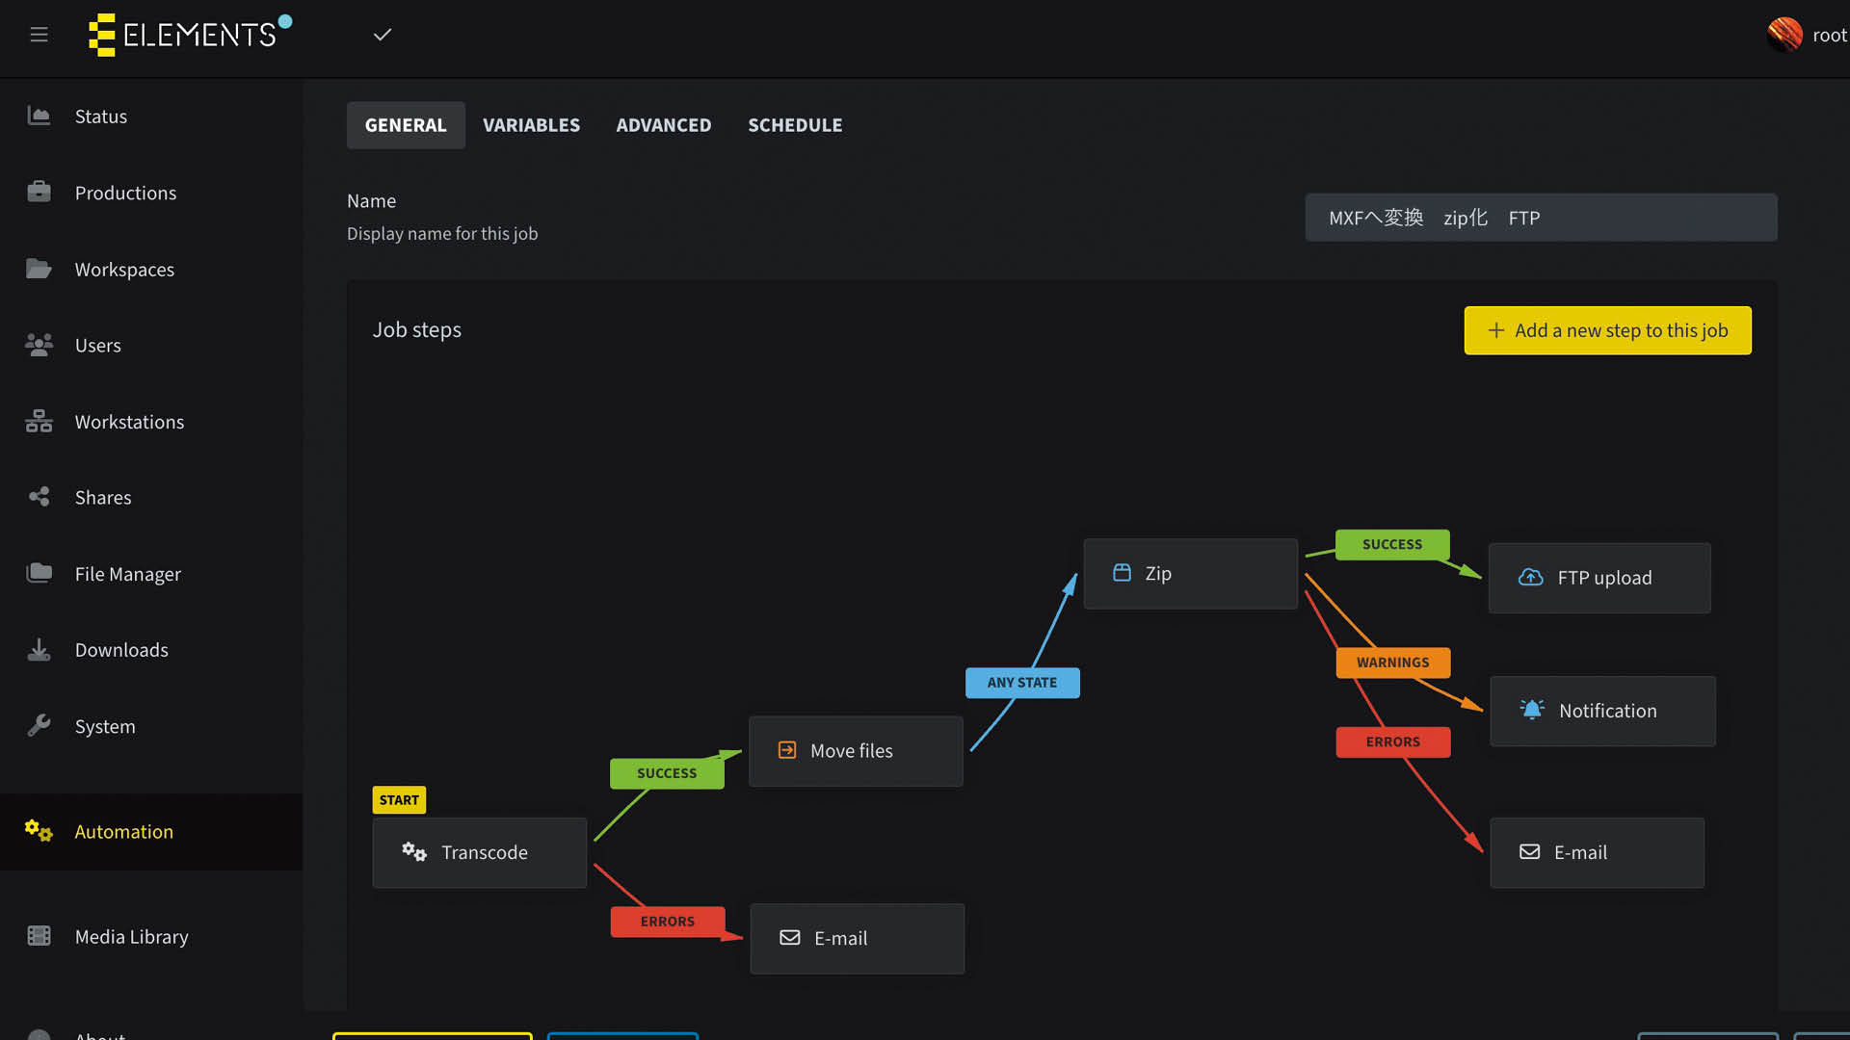
Task: Click the Notification bell icon
Action: tap(1531, 710)
